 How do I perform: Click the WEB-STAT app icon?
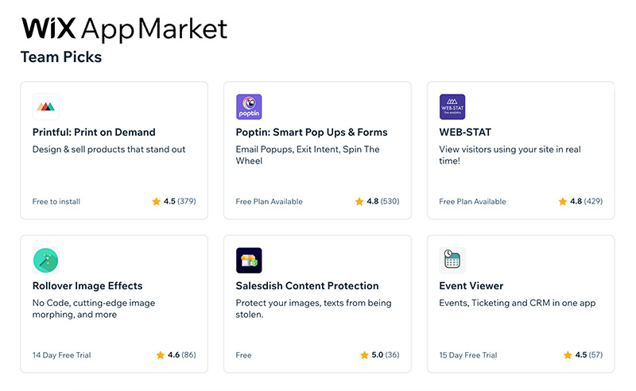click(452, 106)
